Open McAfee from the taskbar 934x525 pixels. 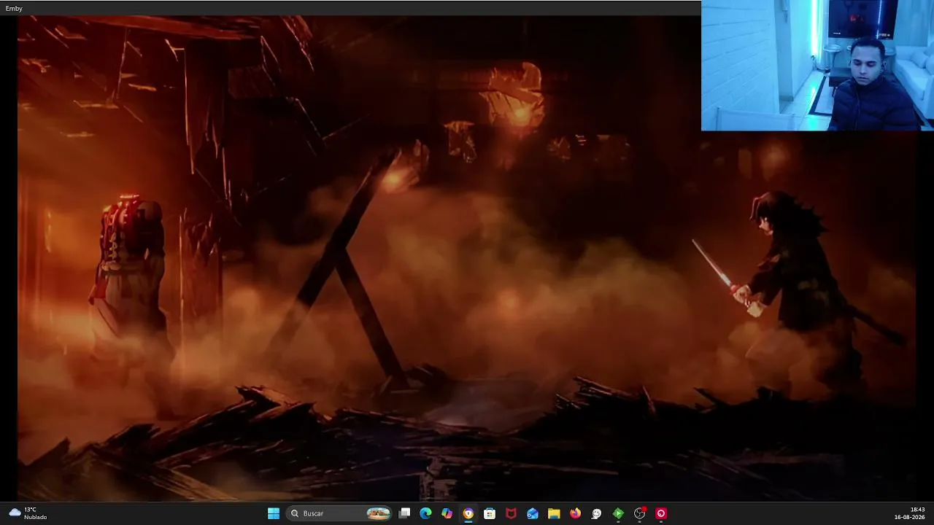[512, 513]
